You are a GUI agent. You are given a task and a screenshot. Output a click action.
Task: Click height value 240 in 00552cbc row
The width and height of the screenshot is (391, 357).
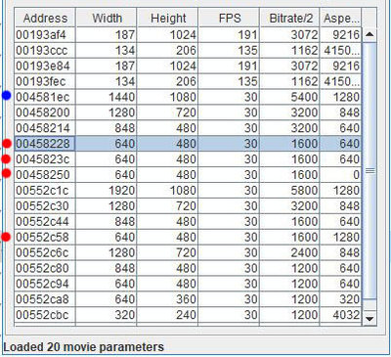[167, 315]
